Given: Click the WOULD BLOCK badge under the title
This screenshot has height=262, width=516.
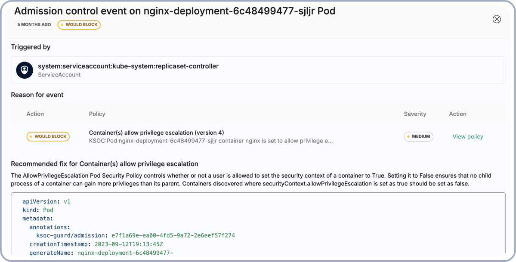Looking at the screenshot, I should tap(79, 25).
